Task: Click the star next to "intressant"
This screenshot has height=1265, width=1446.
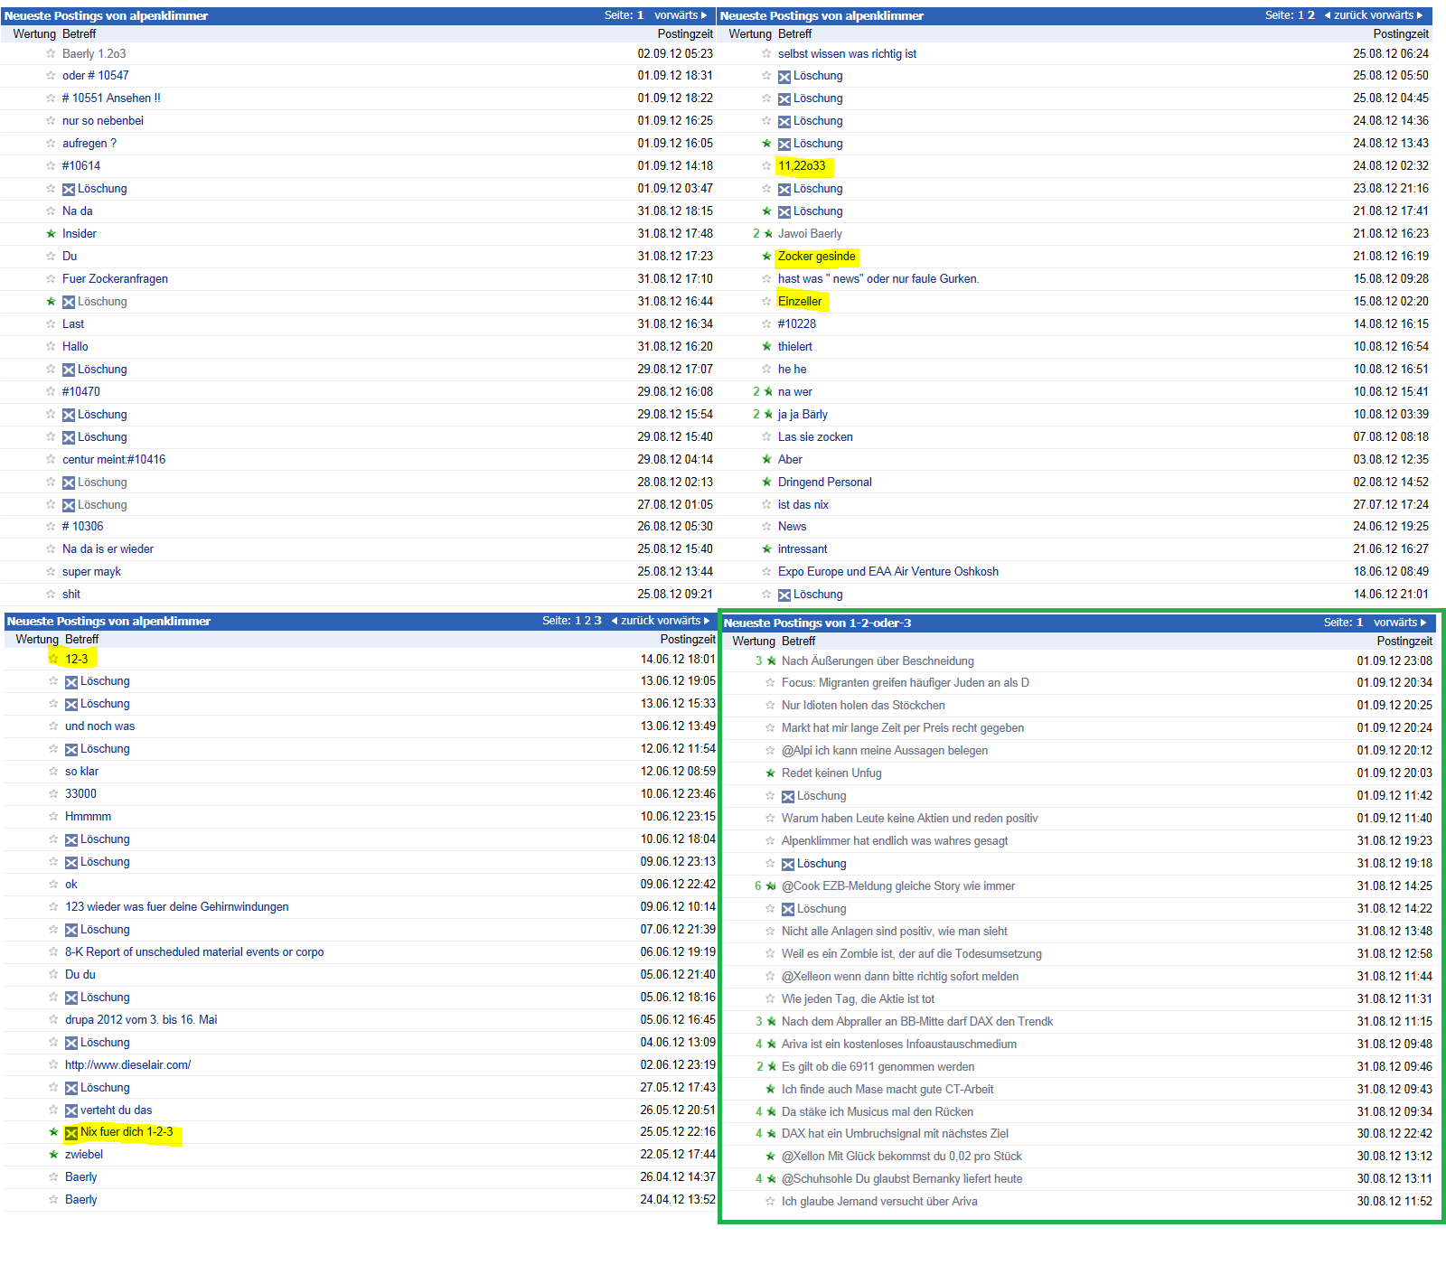Action: [x=766, y=549]
